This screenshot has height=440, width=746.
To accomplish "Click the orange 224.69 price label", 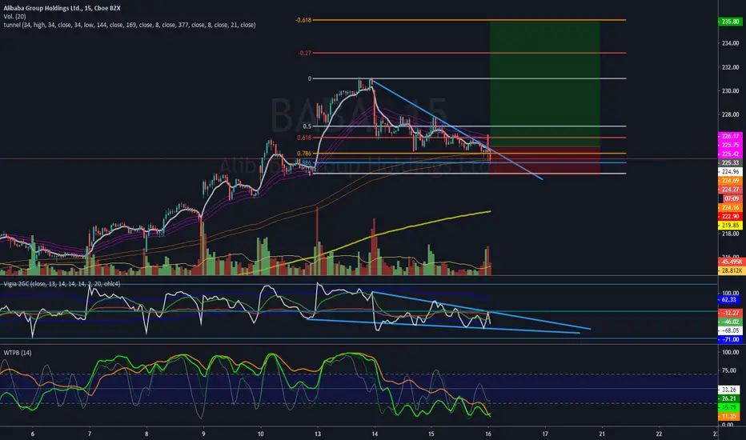I will point(730,181).
